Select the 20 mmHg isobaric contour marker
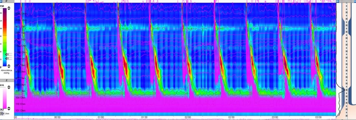 pos(7,58)
